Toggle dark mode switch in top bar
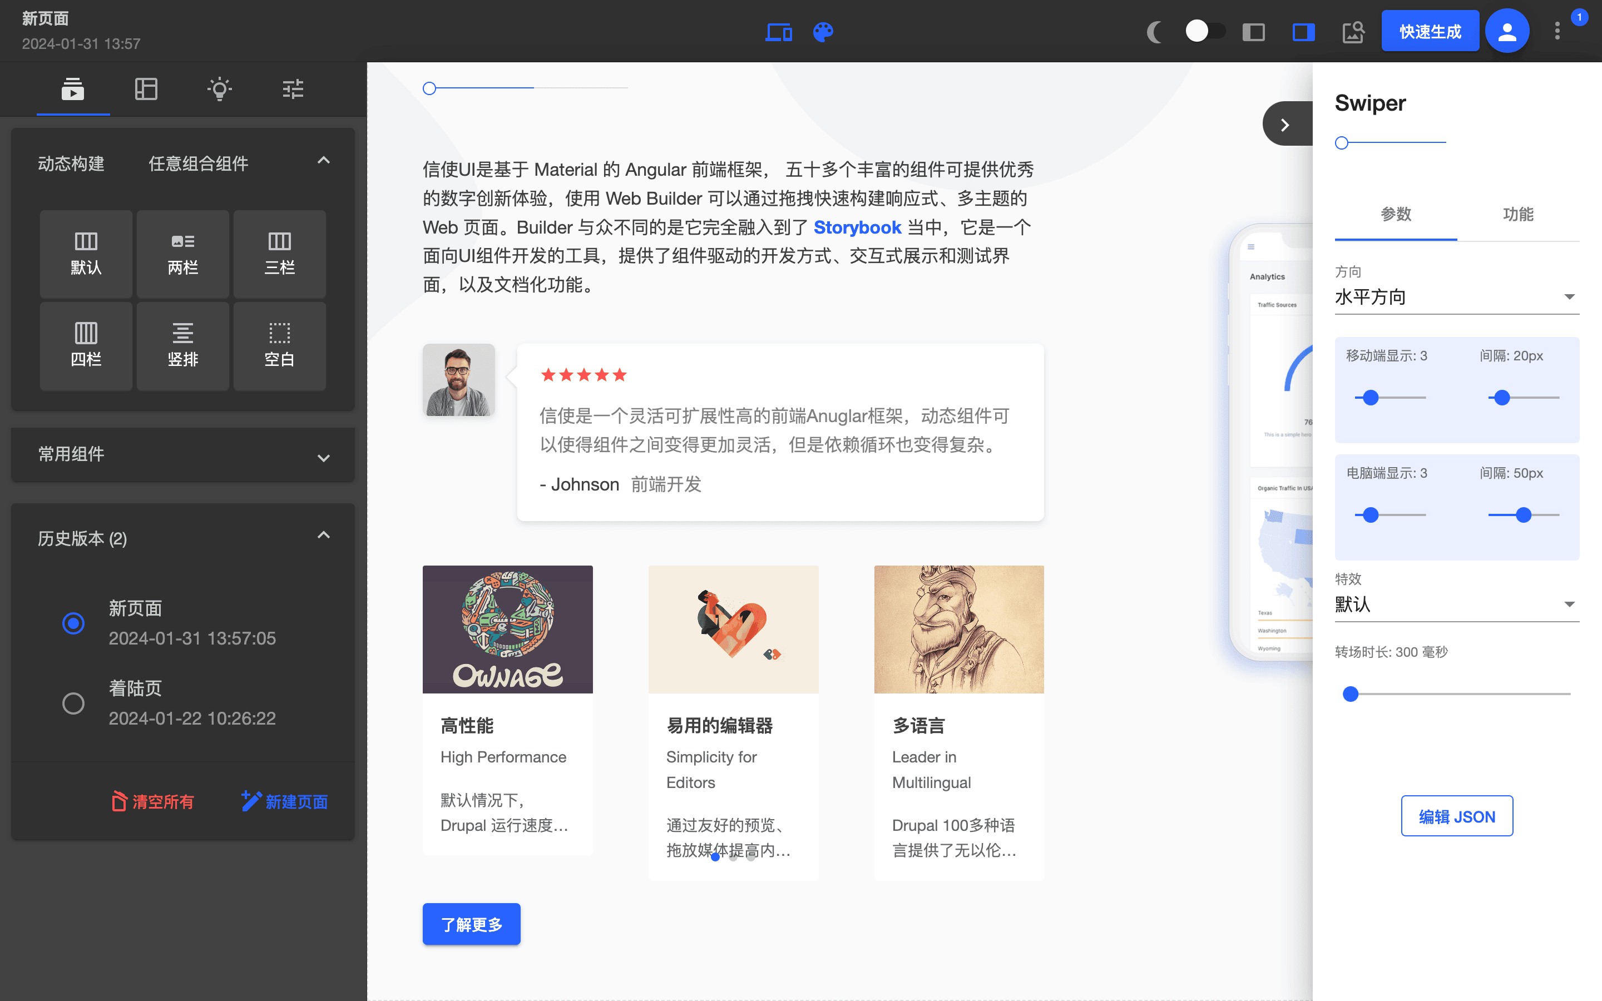1602x1001 pixels. click(x=1204, y=31)
